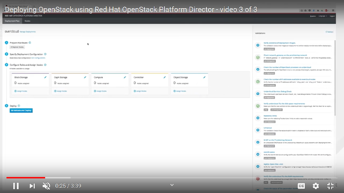Open the Language dropdown

tap(323, 16)
